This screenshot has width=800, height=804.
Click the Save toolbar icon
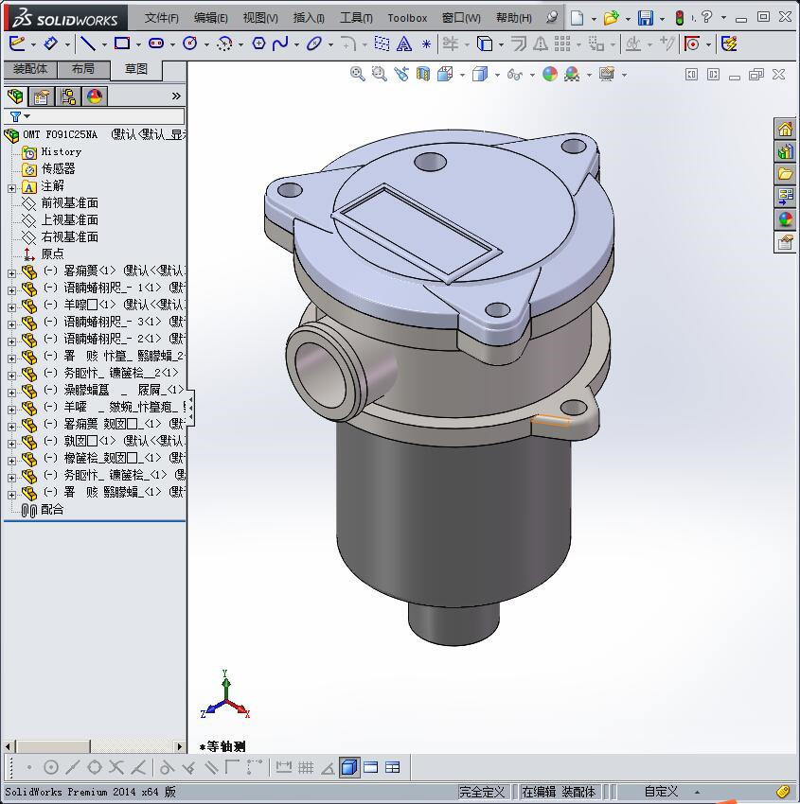point(646,18)
